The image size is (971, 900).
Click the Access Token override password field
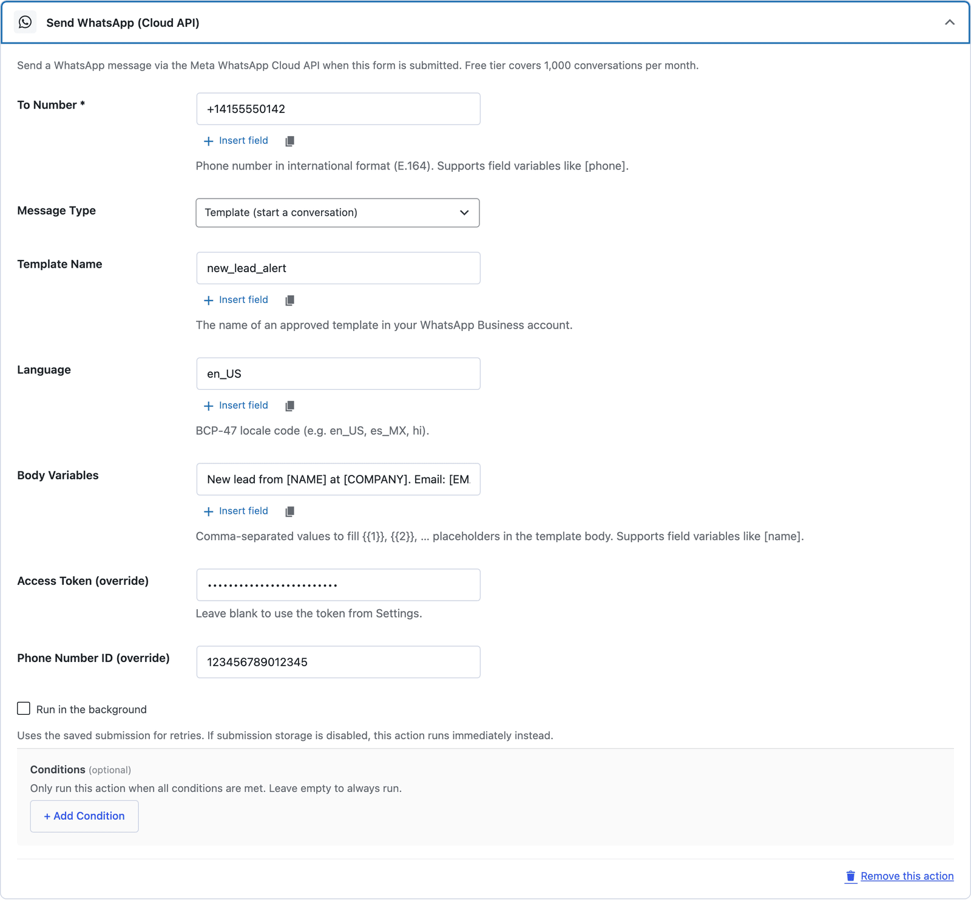click(338, 585)
